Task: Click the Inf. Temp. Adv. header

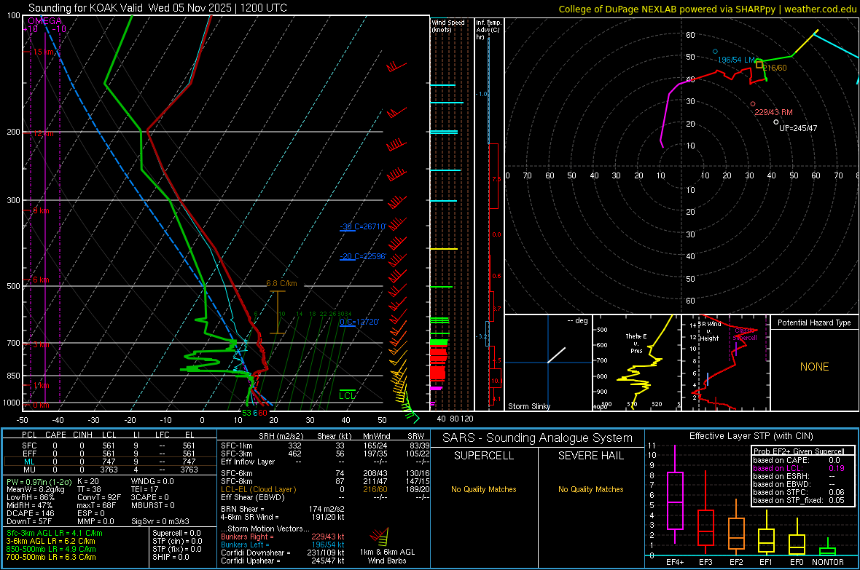Action: [488, 30]
